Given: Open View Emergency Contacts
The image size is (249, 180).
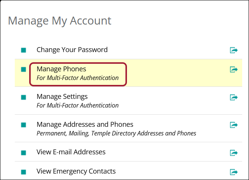Looking at the screenshot, I should pyautogui.click(x=76, y=171).
